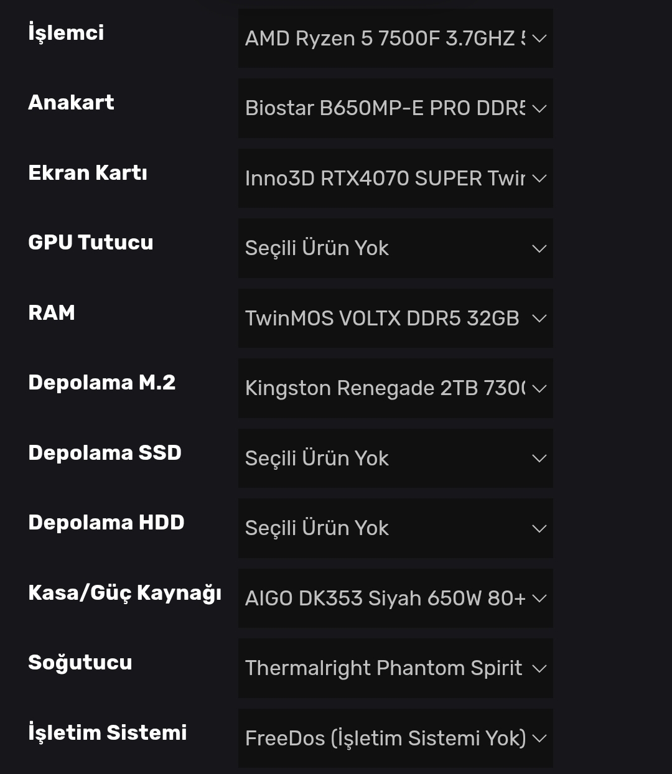Click the chevron in the GPU Tutucu row
The width and height of the screenshot is (672, 774).
click(539, 248)
